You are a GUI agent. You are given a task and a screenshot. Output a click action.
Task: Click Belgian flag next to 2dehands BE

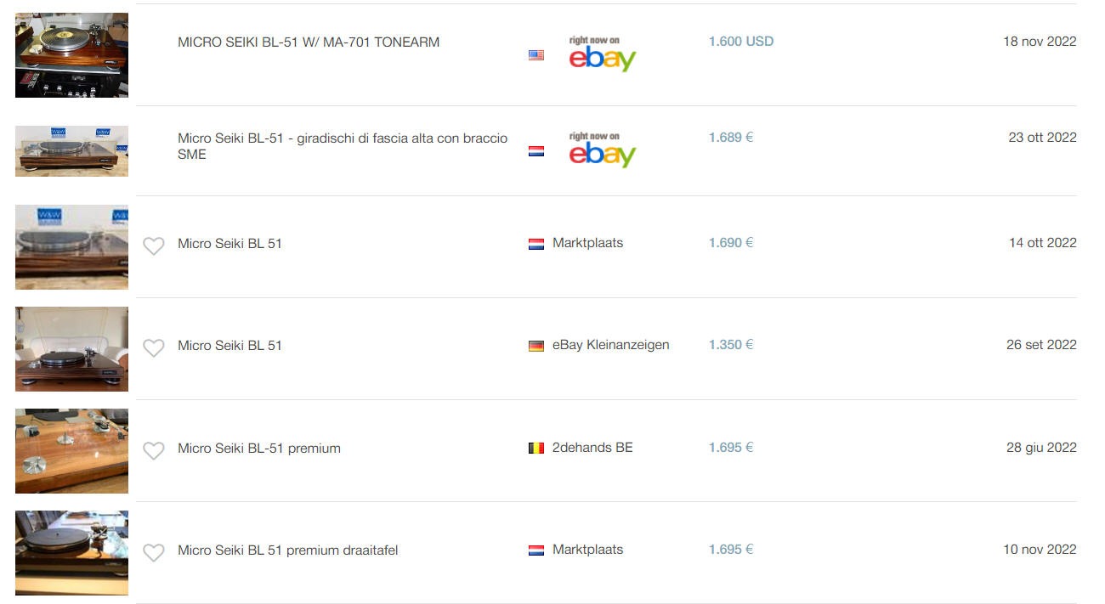coord(536,448)
